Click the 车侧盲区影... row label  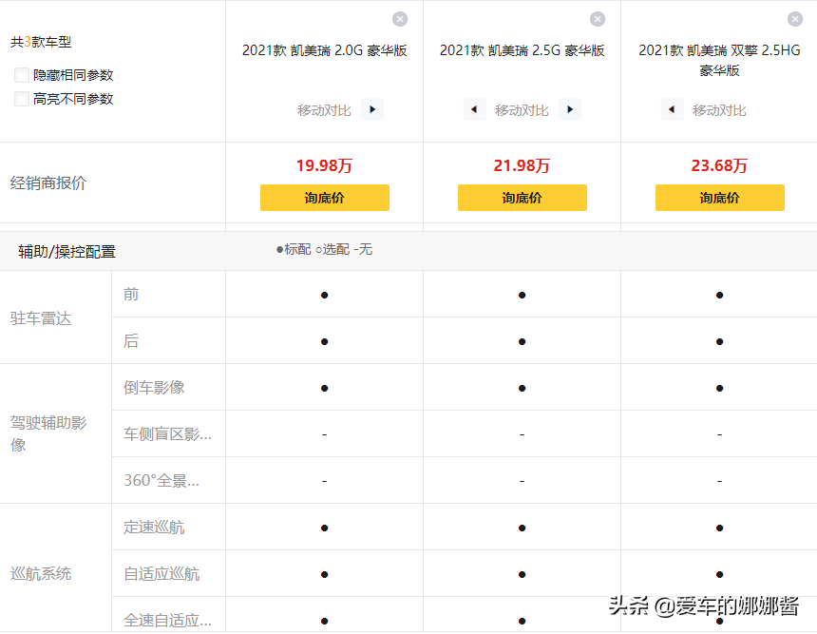click(x=167, y=433)
